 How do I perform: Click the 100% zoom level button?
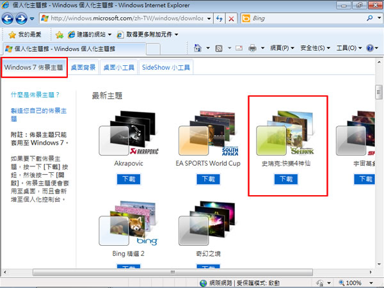click(350, 283)
